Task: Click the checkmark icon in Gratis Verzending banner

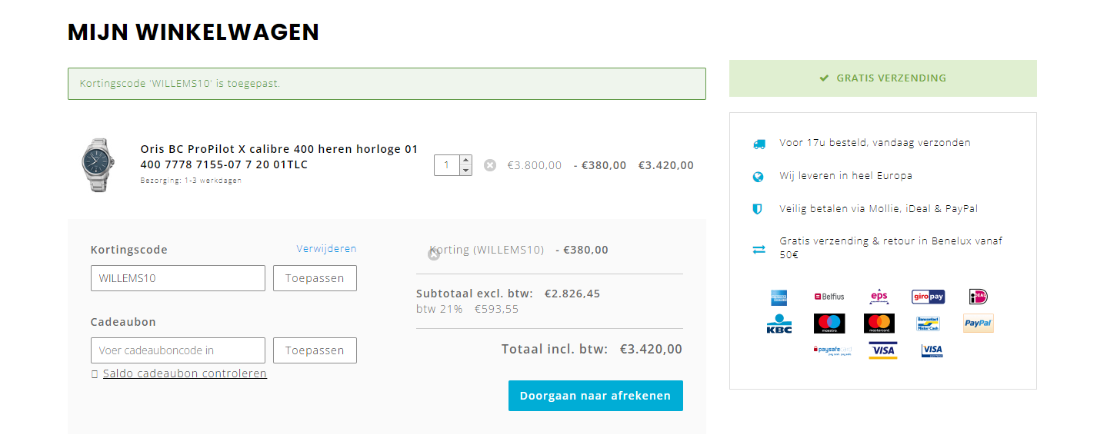Action: click(824, 78)
